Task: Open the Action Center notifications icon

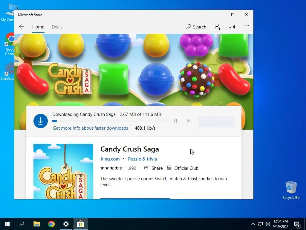Action: point(296,224)
